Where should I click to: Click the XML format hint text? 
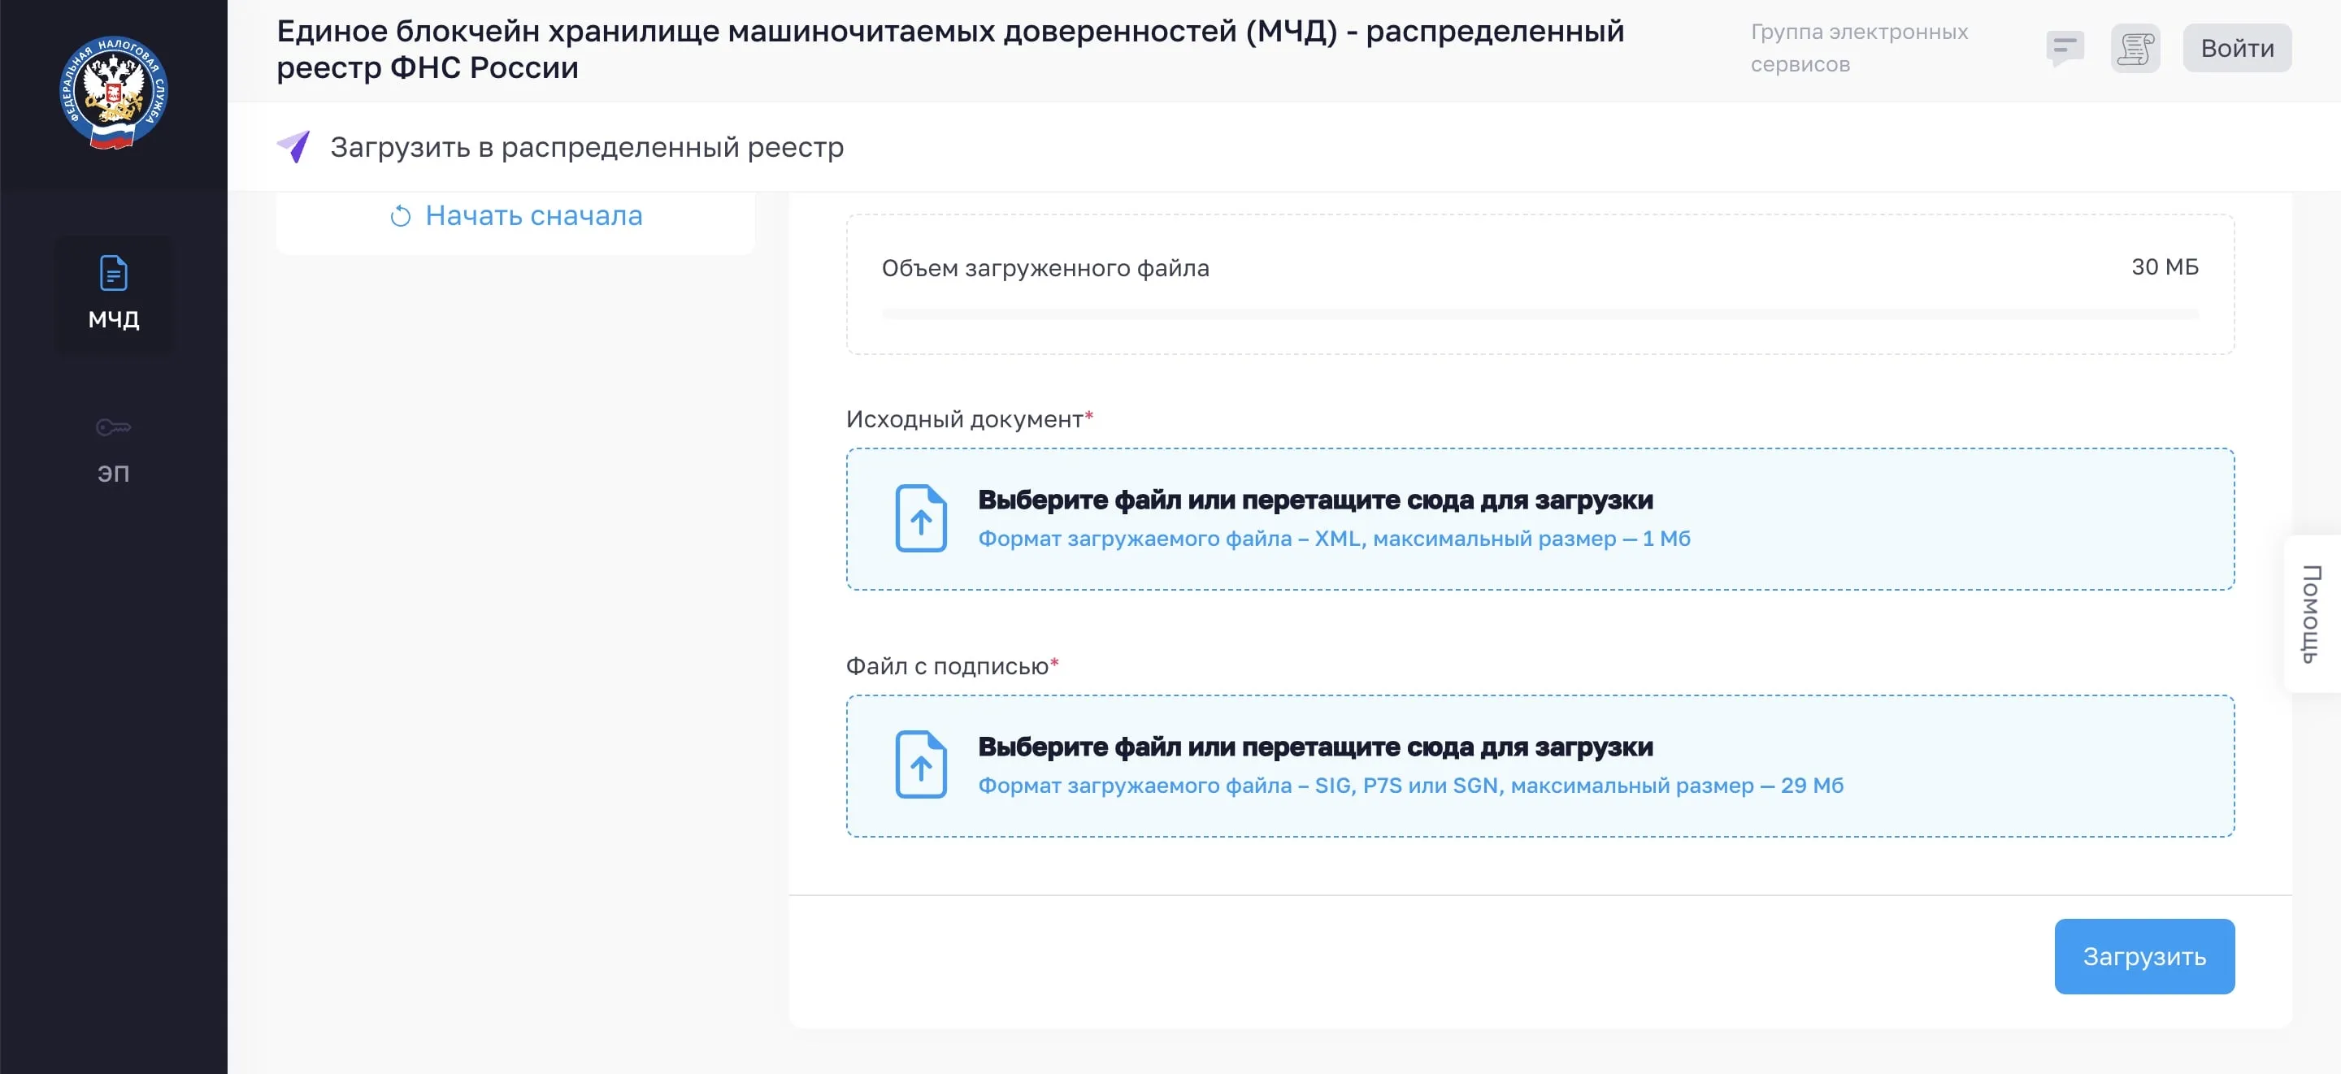pyautogui.click(x=1333, y=539)
